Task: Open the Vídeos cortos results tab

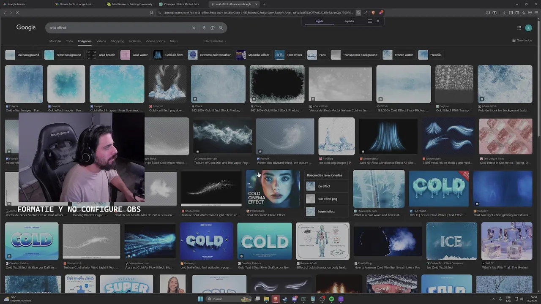Action: coord(155,41)
